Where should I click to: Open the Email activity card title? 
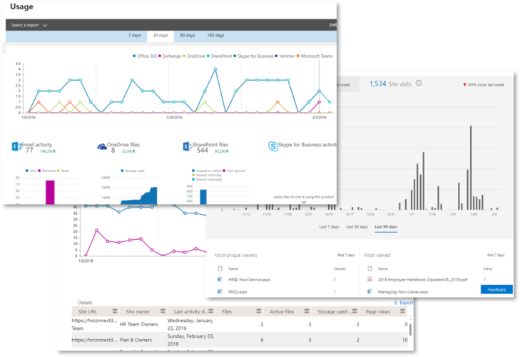(x=36, y=145)
